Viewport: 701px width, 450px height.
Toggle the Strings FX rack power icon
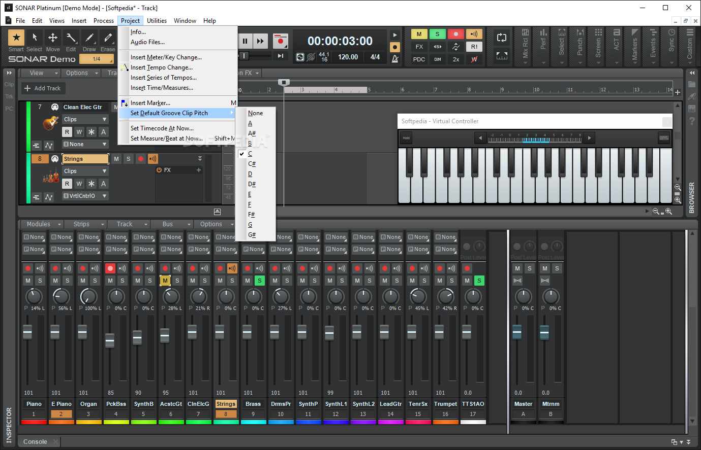click(159, 170)
